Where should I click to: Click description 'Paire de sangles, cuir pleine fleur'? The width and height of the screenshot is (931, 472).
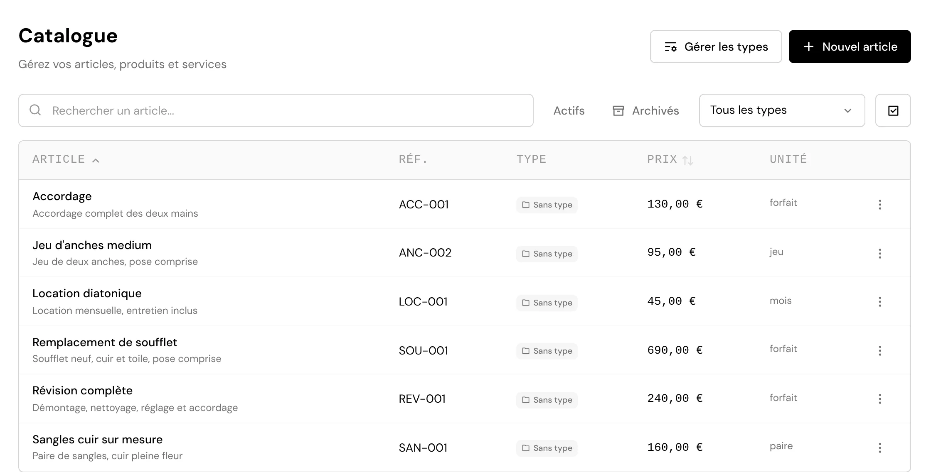(x=107, y=456)
